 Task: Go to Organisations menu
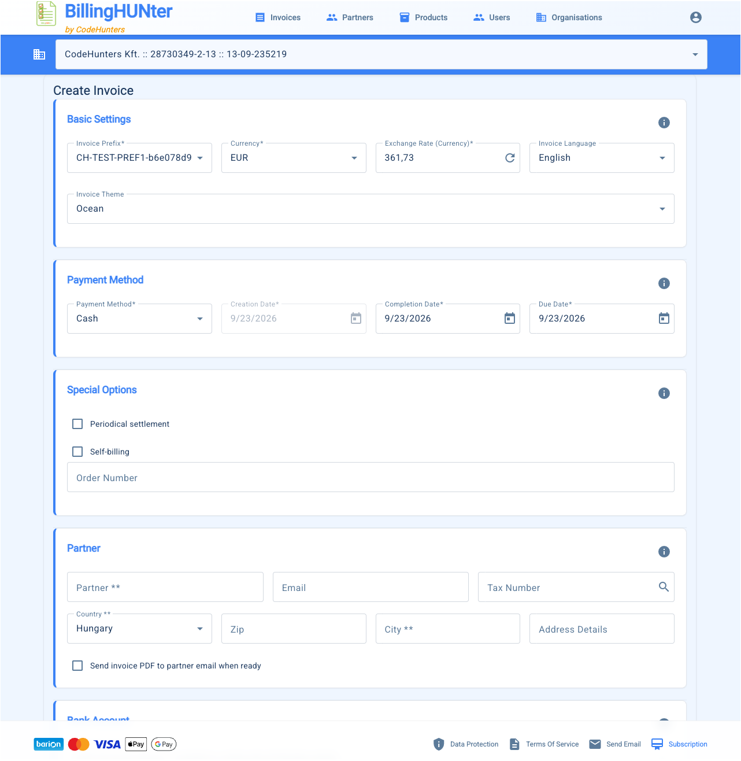(569, 17)
